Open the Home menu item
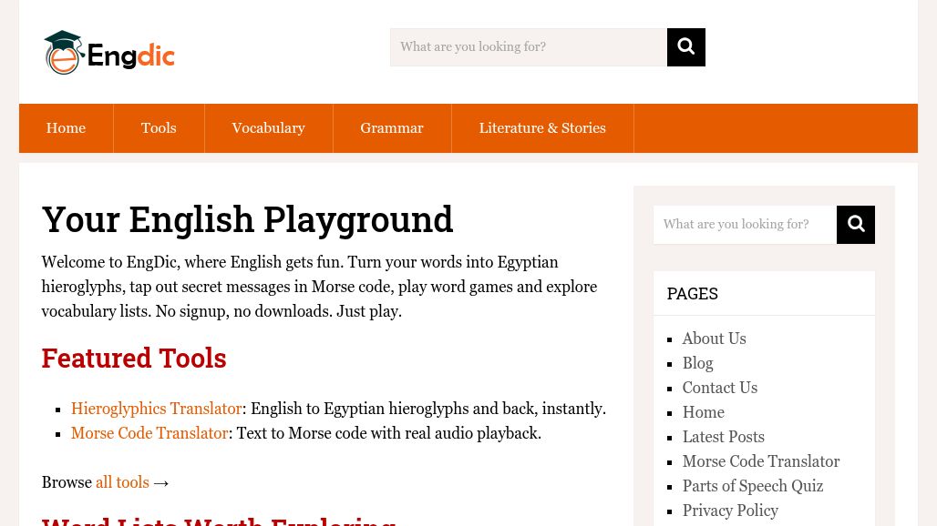The width and height of the screenshot is (937, 526). (66, 128)
